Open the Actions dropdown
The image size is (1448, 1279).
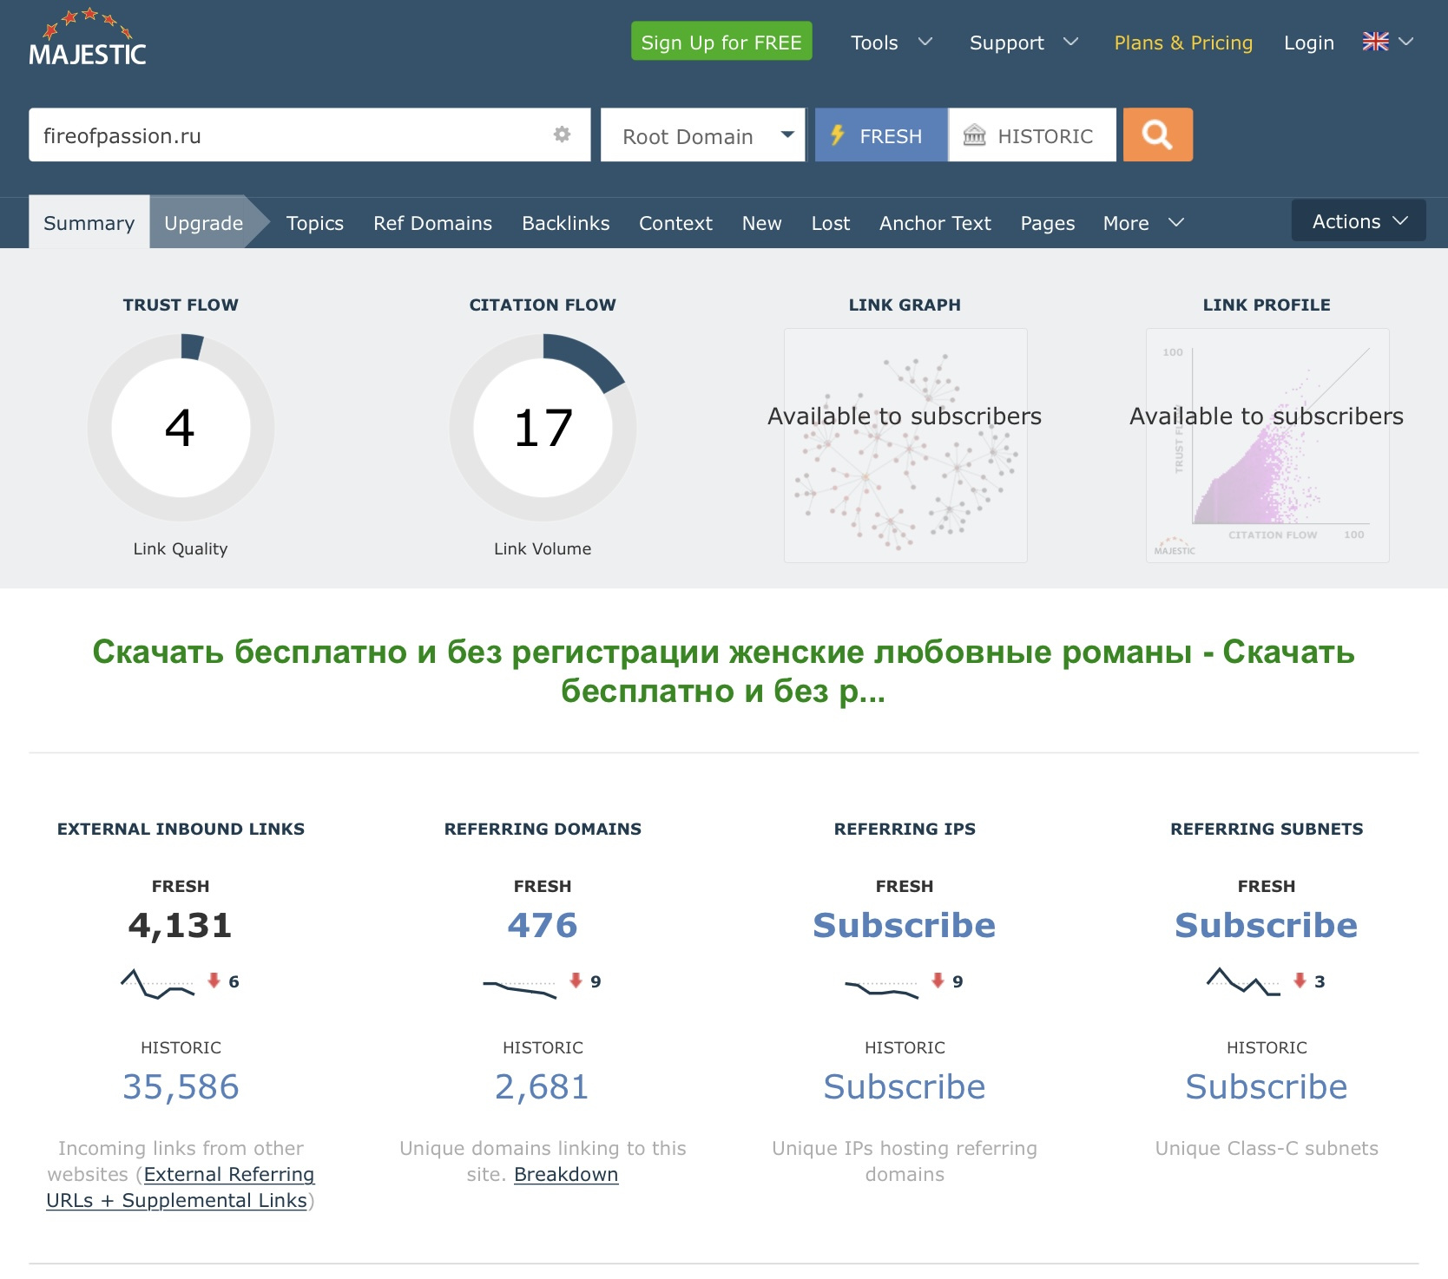1359,220
